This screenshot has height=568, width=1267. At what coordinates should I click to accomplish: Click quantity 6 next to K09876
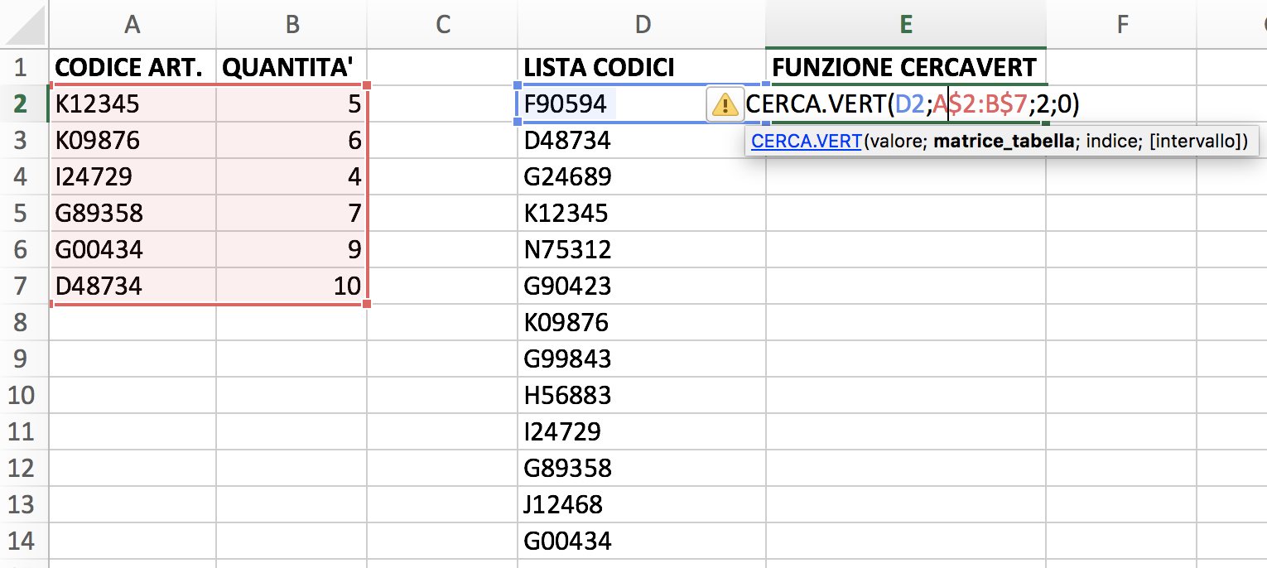(x=291, y=140)
